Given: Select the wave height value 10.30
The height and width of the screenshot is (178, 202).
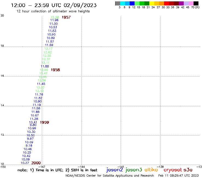Looking at the screenshot, I should pyautogui.click(x=31, y=132).
